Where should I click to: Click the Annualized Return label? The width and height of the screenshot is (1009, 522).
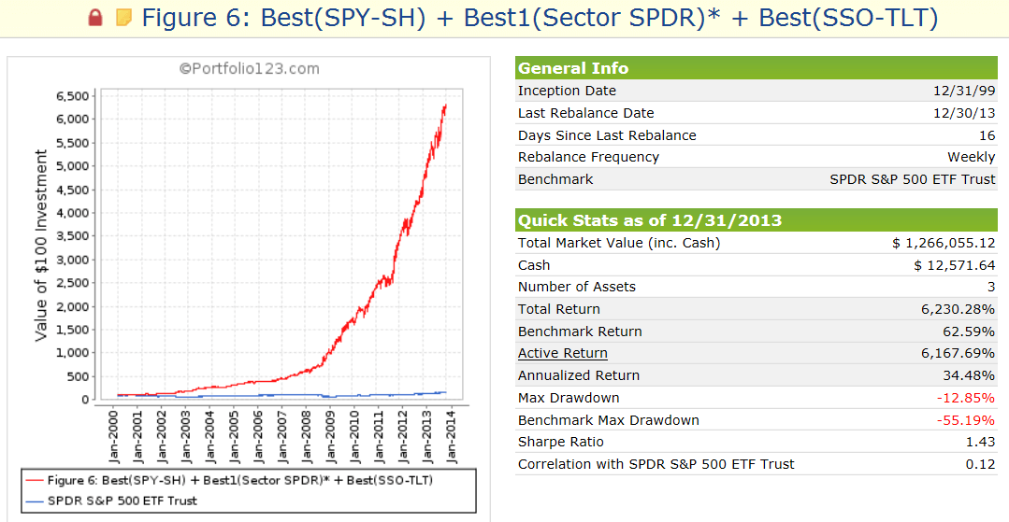[x=579, y=375]
